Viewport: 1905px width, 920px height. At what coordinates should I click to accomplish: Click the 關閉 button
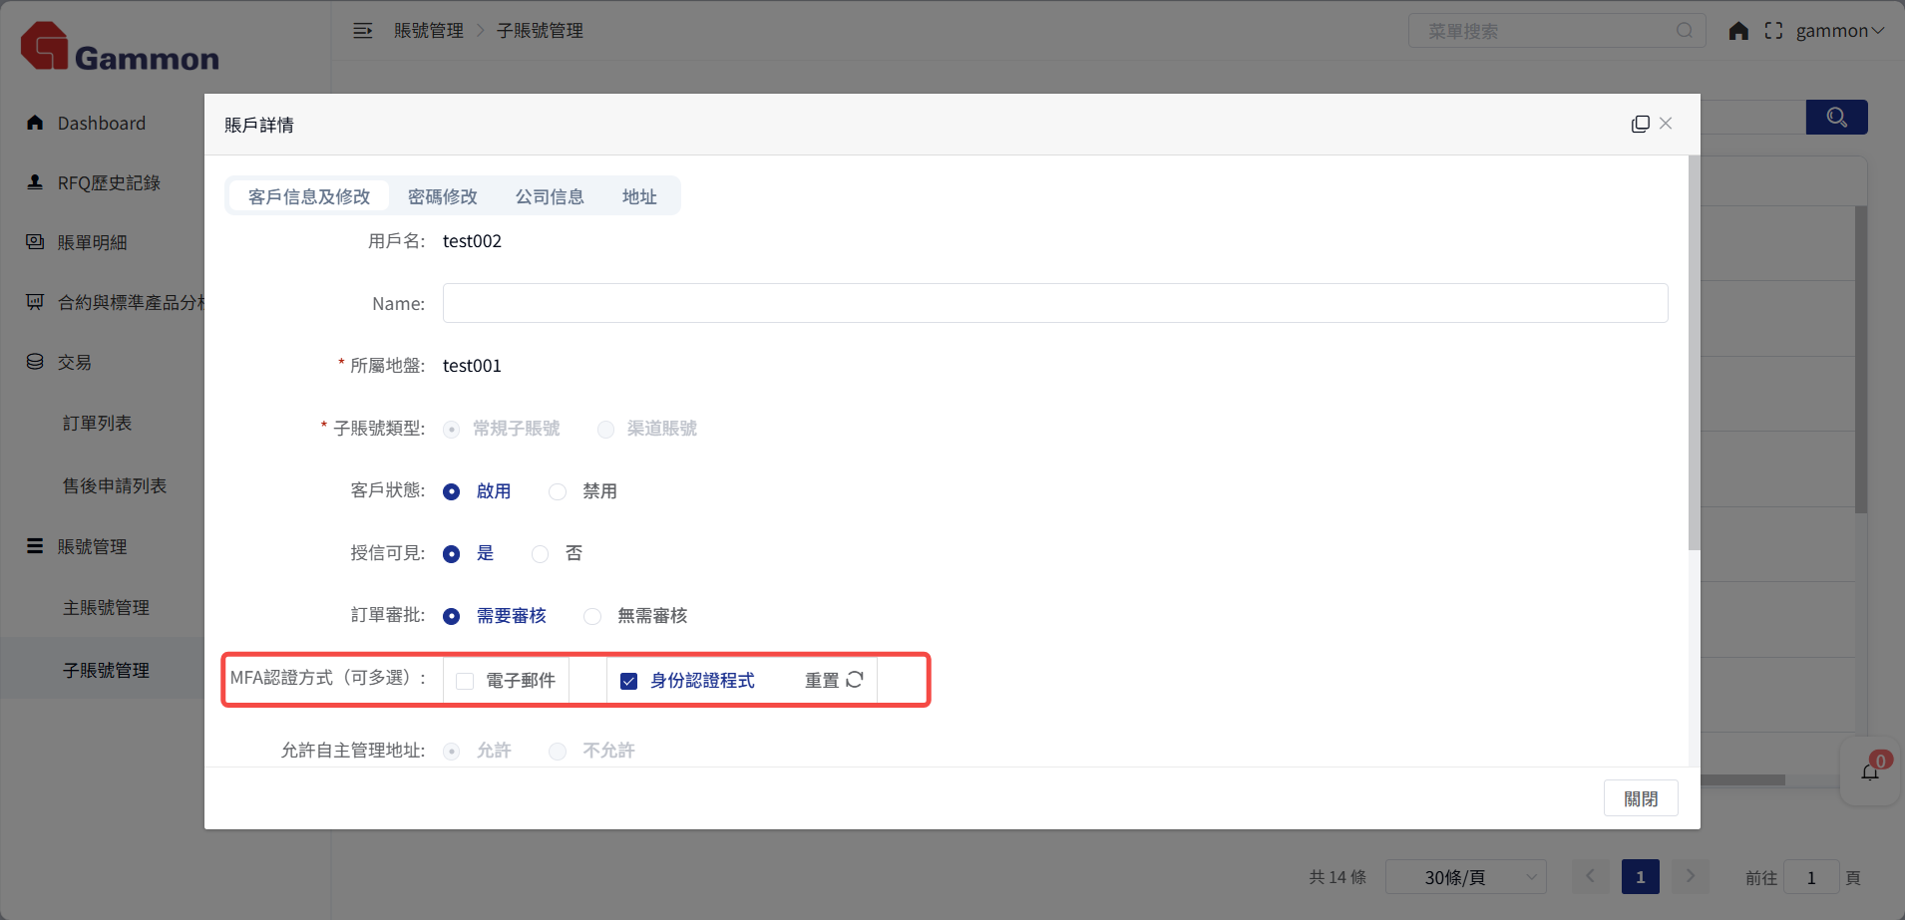(1640, 798)
